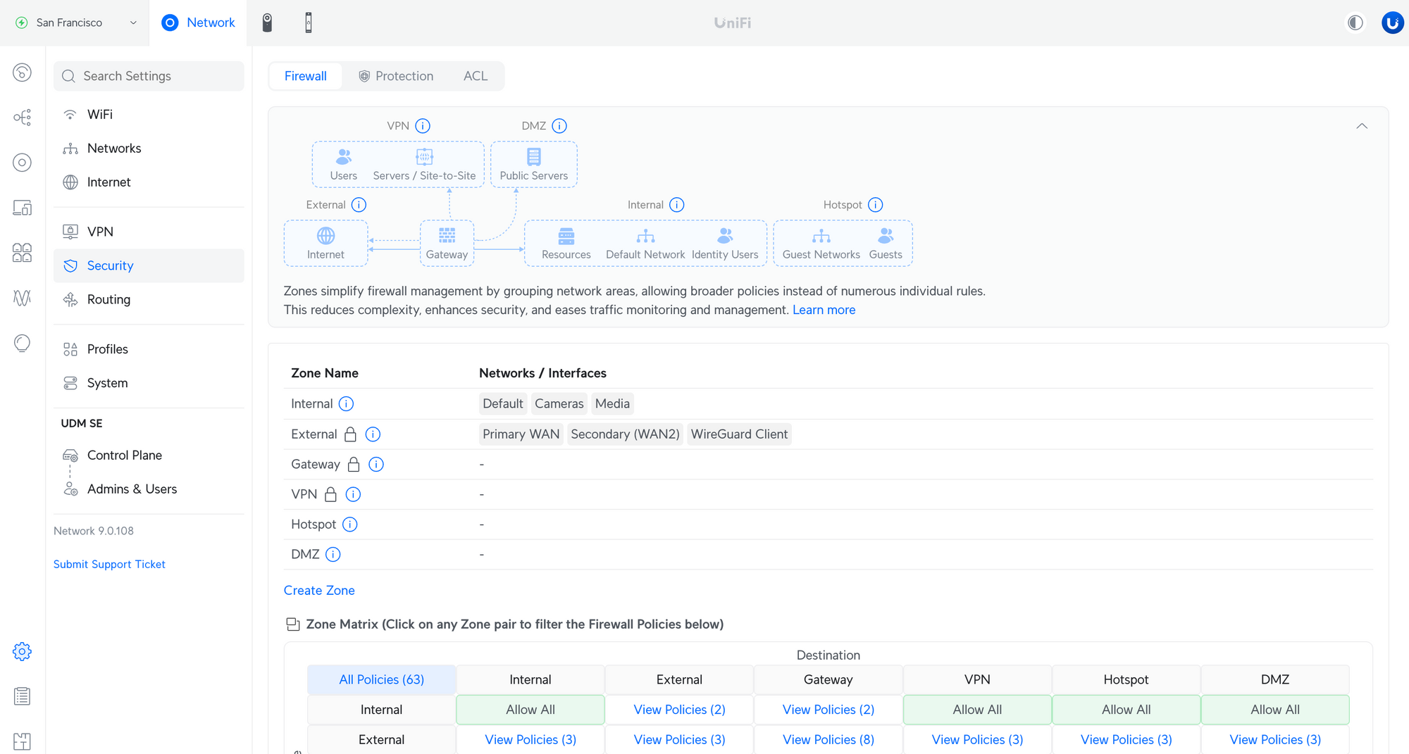Viewport: 1409px width, 754px height.
Task: Select All Policies (63) in Zone Matrix
Action: [x=381, y=679]
